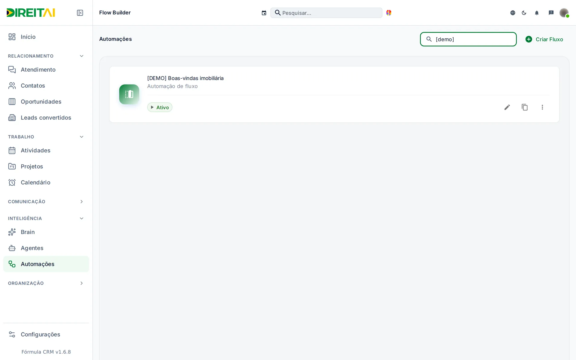Open the language globe icon
This screenshot has height=360, width=576.
(513, 13)
